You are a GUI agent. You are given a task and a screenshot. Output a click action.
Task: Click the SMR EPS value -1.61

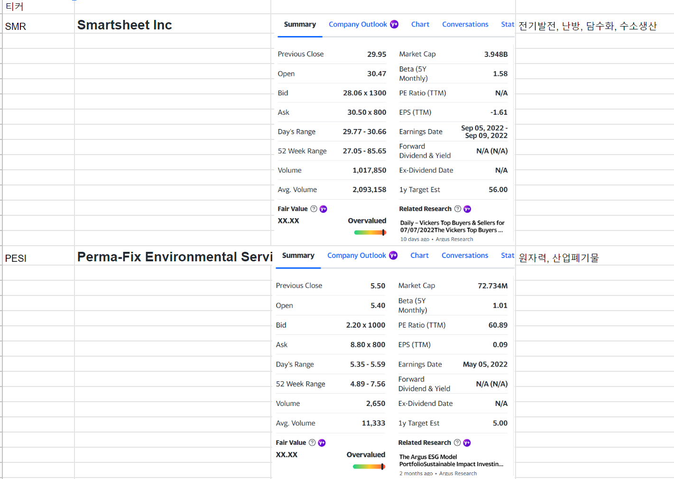[x=499, y=112]
